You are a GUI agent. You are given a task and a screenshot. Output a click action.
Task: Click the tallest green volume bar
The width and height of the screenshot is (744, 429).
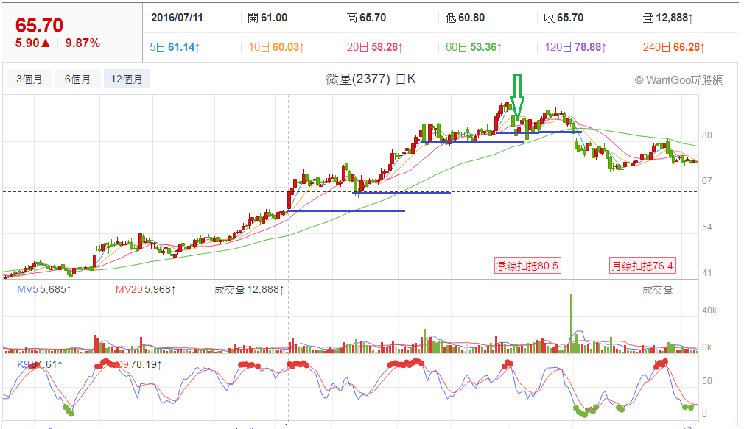(x=572, y=323)
